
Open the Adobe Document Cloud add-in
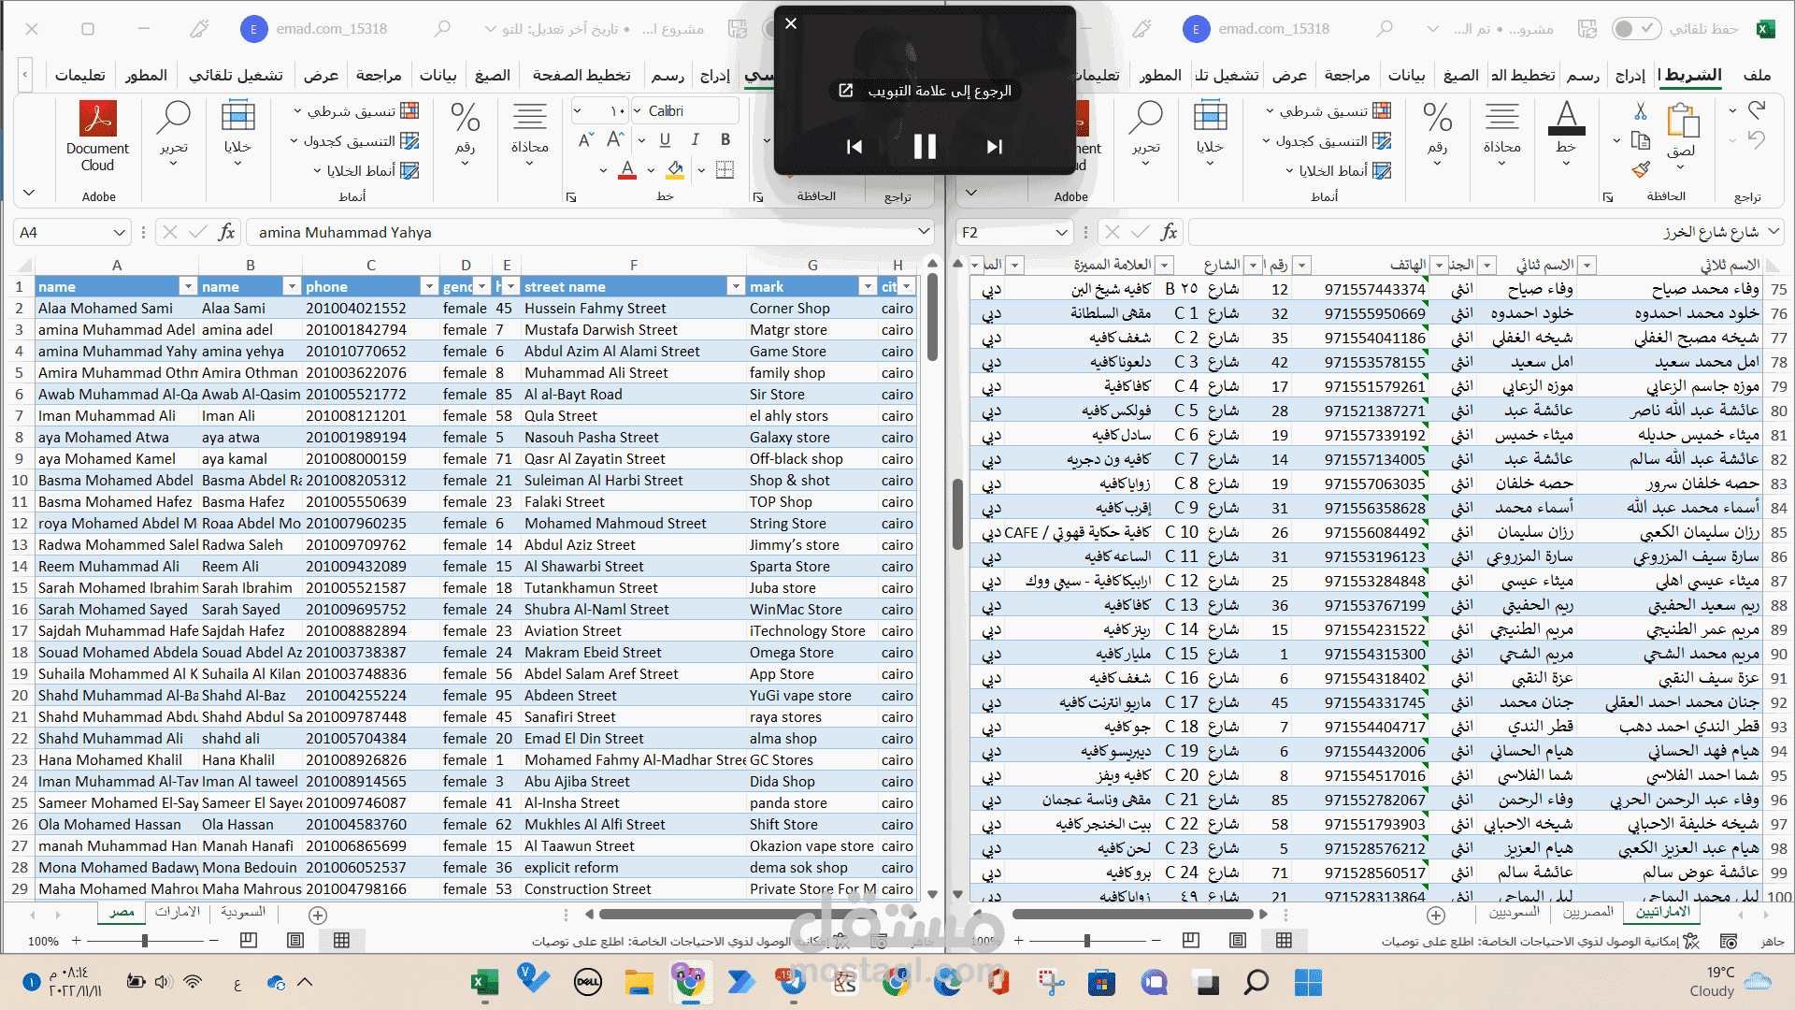coord(97,137)
